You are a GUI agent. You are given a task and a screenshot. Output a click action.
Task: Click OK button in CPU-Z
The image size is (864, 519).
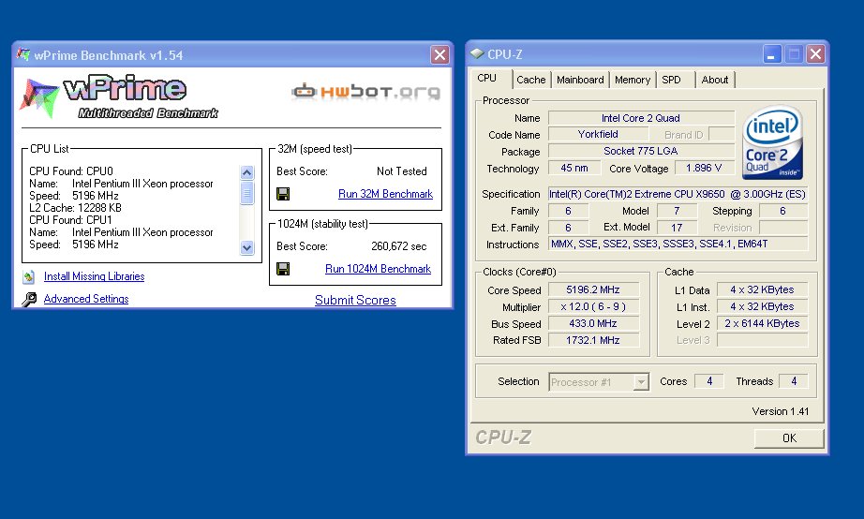[789, 438]
